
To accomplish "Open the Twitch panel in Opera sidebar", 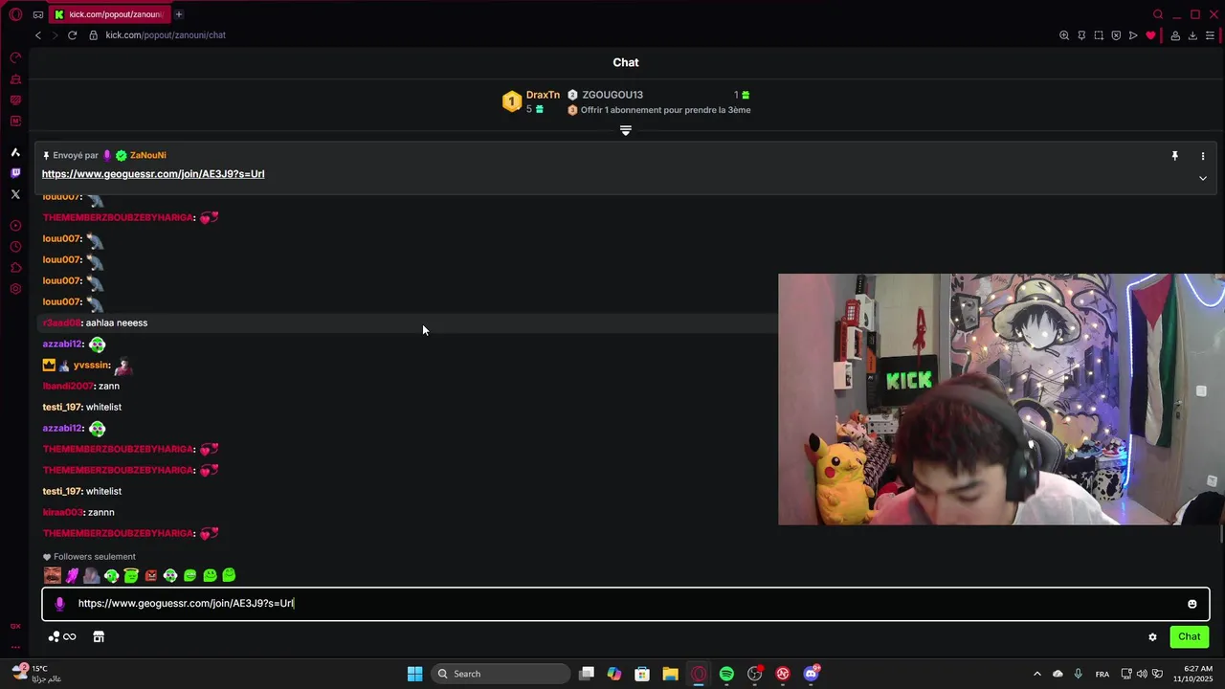I will click(x=15, y=173).
